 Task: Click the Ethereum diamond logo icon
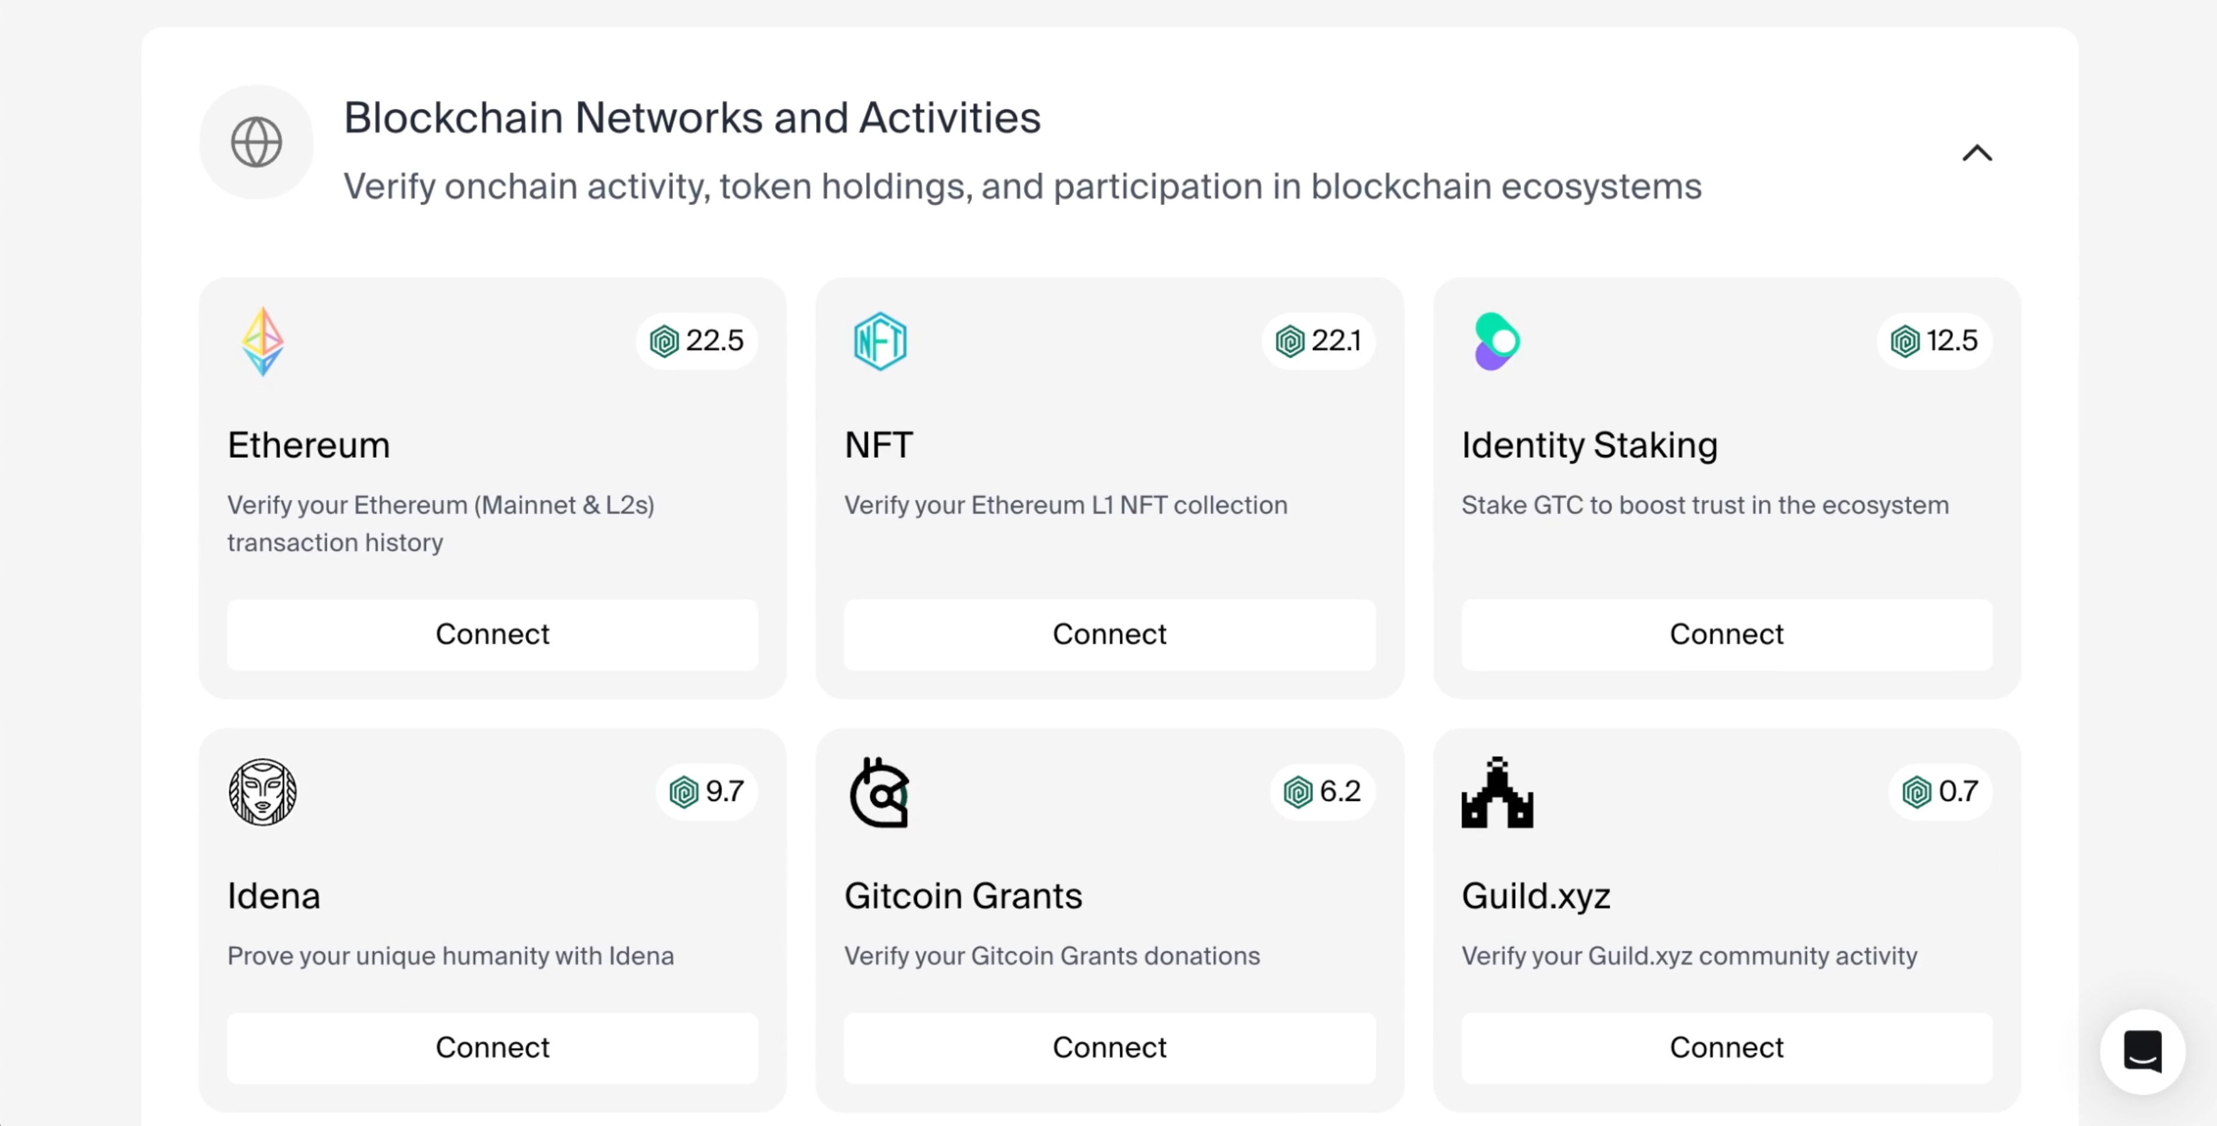[262, 341]
